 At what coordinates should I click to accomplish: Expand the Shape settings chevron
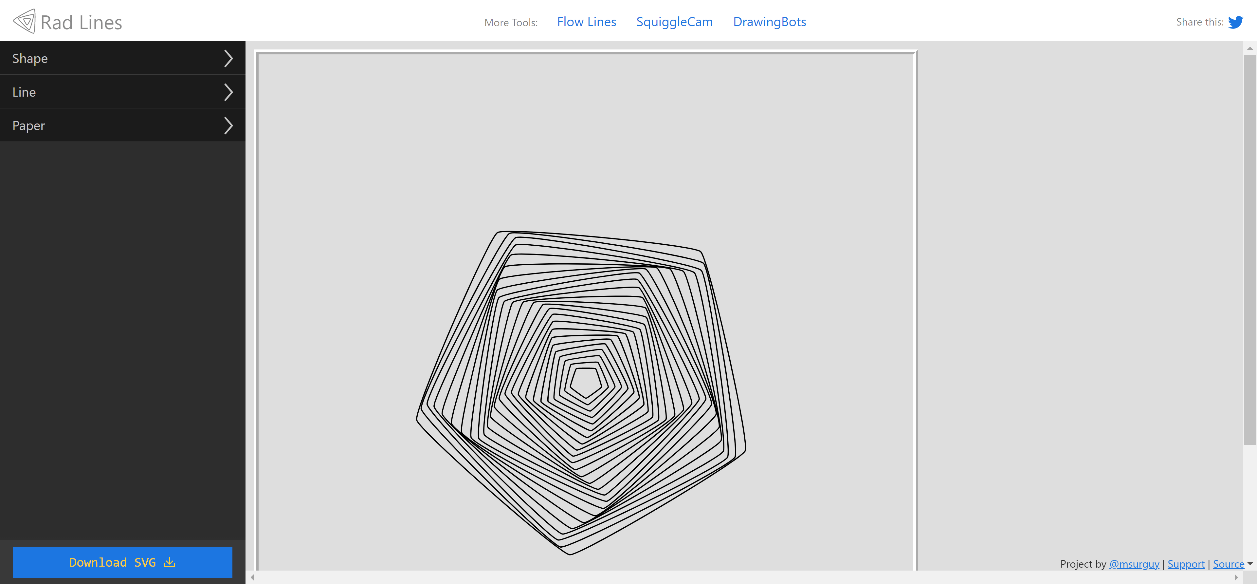228,58
